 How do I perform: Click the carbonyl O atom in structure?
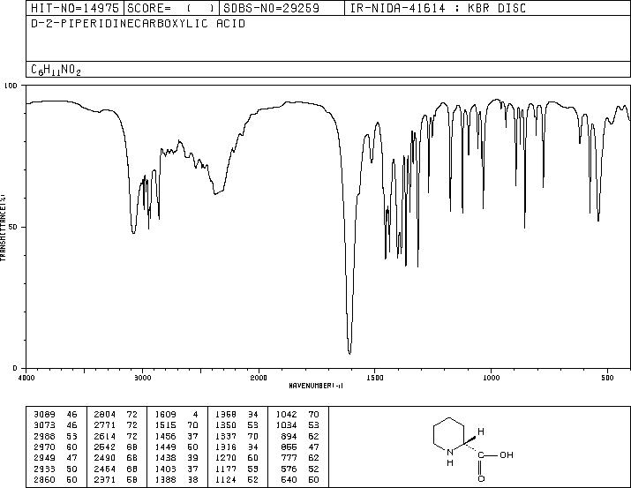[x=481, y=479]
